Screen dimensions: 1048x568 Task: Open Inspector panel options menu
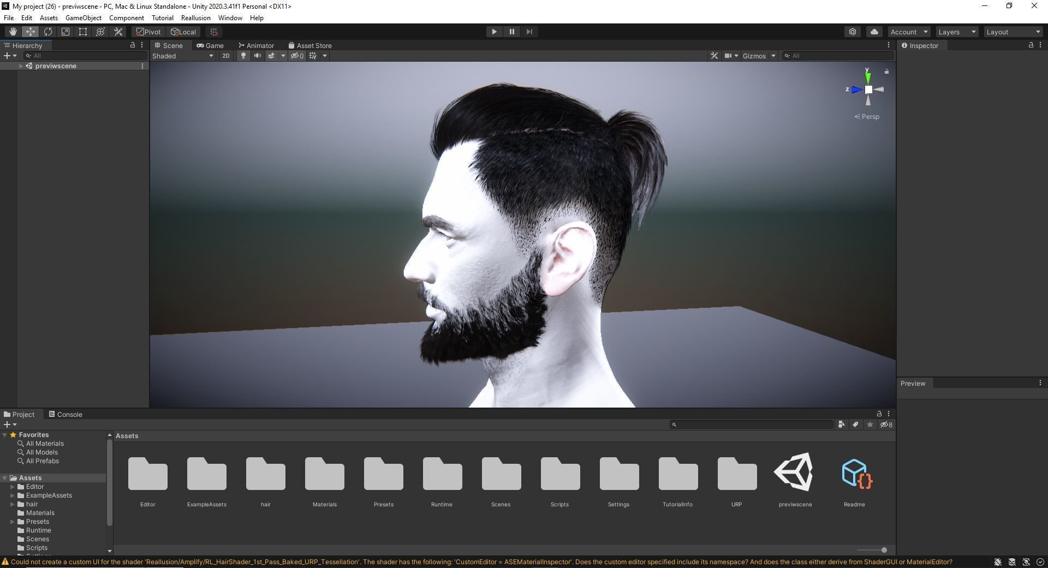(x=1040, y=45)
